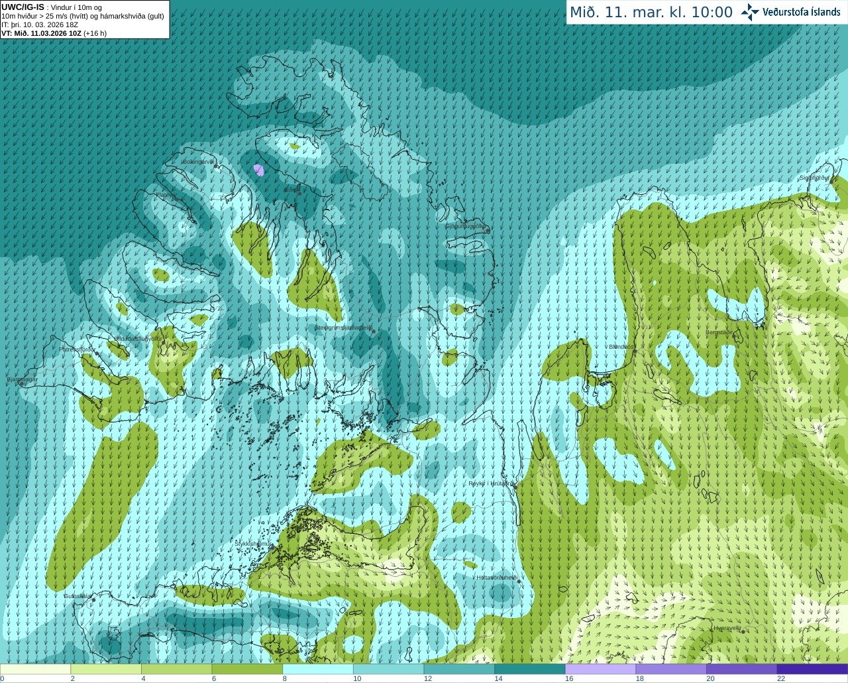
Task: Click the 'Mið. 11. mar. kl. 10:00' timestamp
Action: coord(651,13)
